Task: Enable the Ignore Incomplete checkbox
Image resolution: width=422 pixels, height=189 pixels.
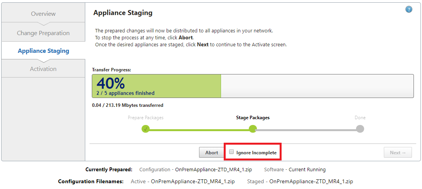Action: [x=231, y=152]
